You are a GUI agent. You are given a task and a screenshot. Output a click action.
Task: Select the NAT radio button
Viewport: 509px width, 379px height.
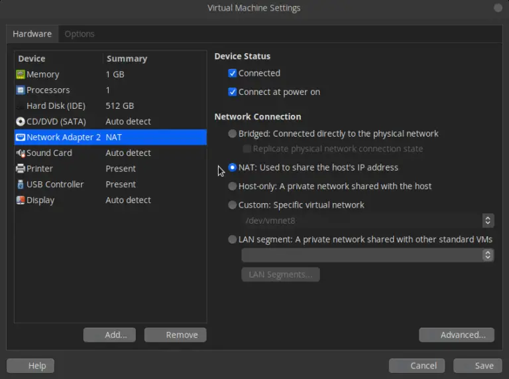(232, 167)
